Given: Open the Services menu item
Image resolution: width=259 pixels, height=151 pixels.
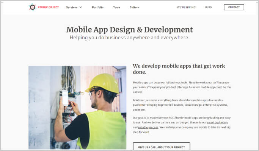Looking at the screenshot, I should pos(72,7).
